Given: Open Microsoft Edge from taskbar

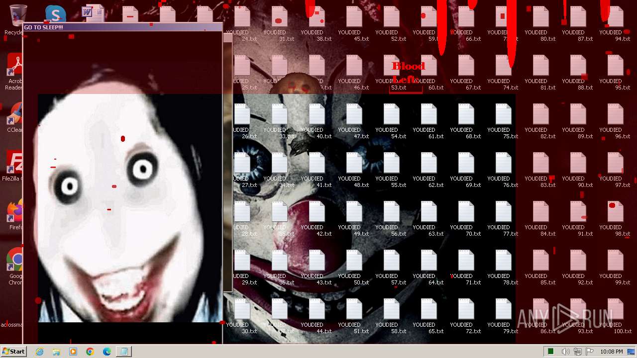Looking at the screenshot, I should point(107,352).
